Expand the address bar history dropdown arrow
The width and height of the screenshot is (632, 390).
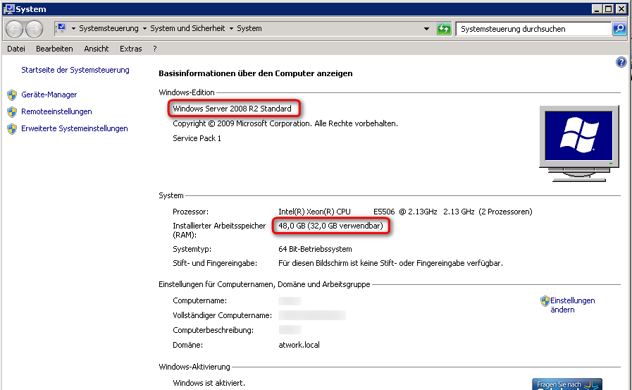(x=426, y=29)
